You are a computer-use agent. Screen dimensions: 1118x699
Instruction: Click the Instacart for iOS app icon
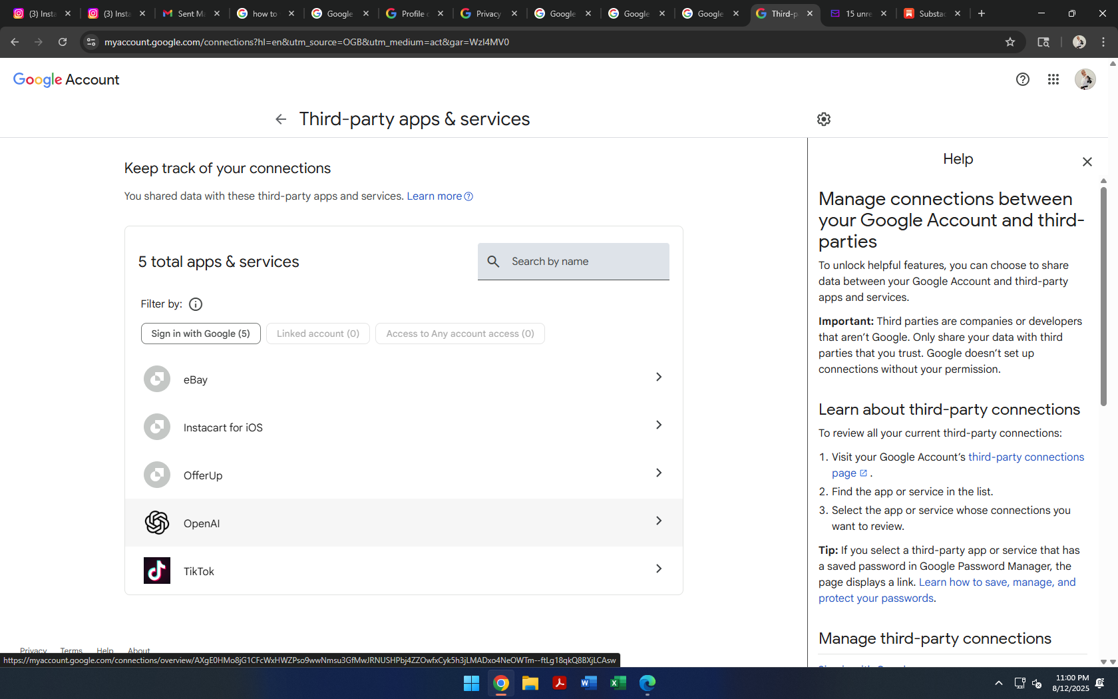[157, 427]
